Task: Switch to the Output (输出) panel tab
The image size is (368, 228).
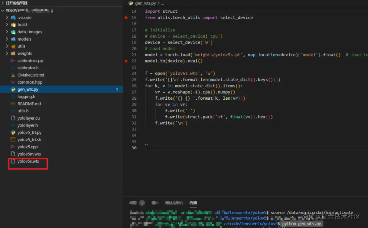Action: pyautogui.click(x=155, y=203)
